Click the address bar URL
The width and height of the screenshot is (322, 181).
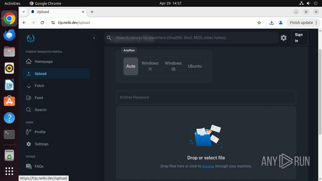pyautogui.click(x=74, y=23)
